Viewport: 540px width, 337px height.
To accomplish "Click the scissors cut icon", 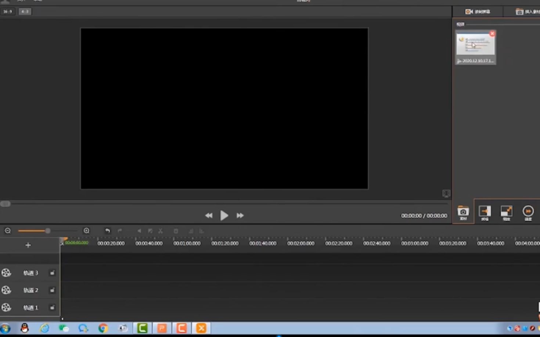I will coord(161,231).
